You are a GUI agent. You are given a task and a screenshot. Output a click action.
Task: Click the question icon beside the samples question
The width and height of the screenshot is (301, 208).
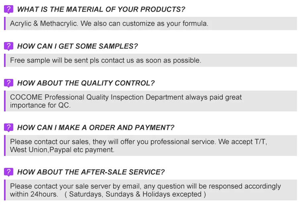8,46
